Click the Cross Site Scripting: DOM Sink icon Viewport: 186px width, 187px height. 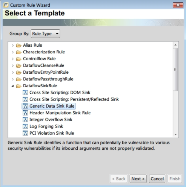coord(25,93)
